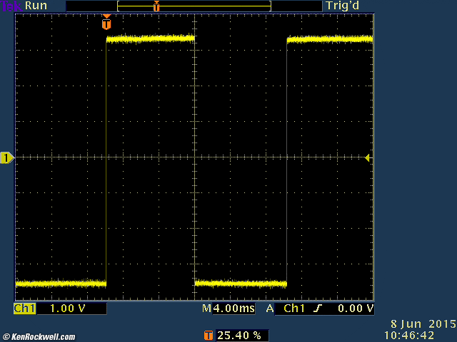The height and width of the screenshot is (342, 457).
Task: Select the channel 1 ground reference marker
Action: click(x=7, y=157)
